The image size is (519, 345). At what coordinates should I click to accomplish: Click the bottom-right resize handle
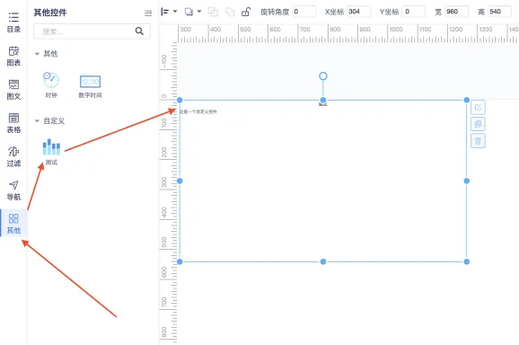pyautogui.click(x=467, y=262)
